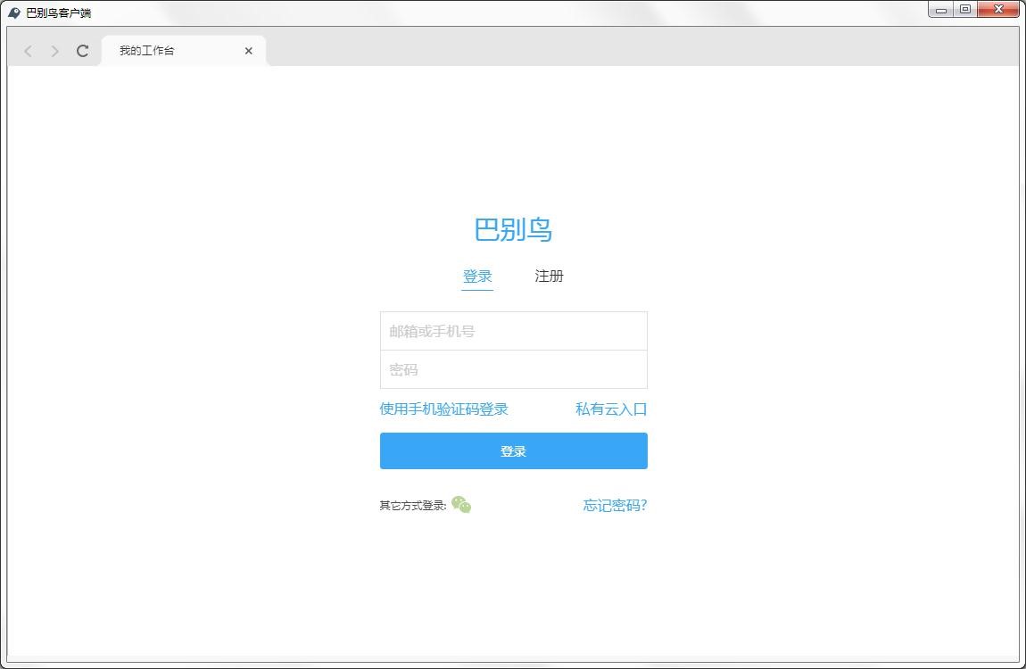Click the WeChat logo under 其它方式登录
The height and width of the screenshot is (669, 1026).
click(461, 505)
